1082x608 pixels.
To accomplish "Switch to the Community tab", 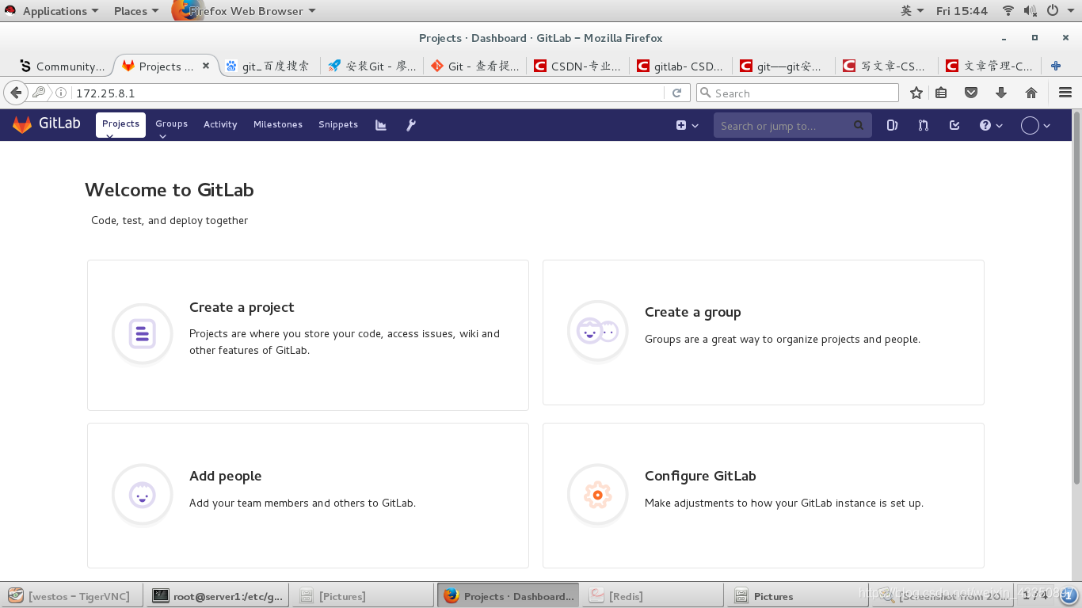I will (x=62, y=66).
